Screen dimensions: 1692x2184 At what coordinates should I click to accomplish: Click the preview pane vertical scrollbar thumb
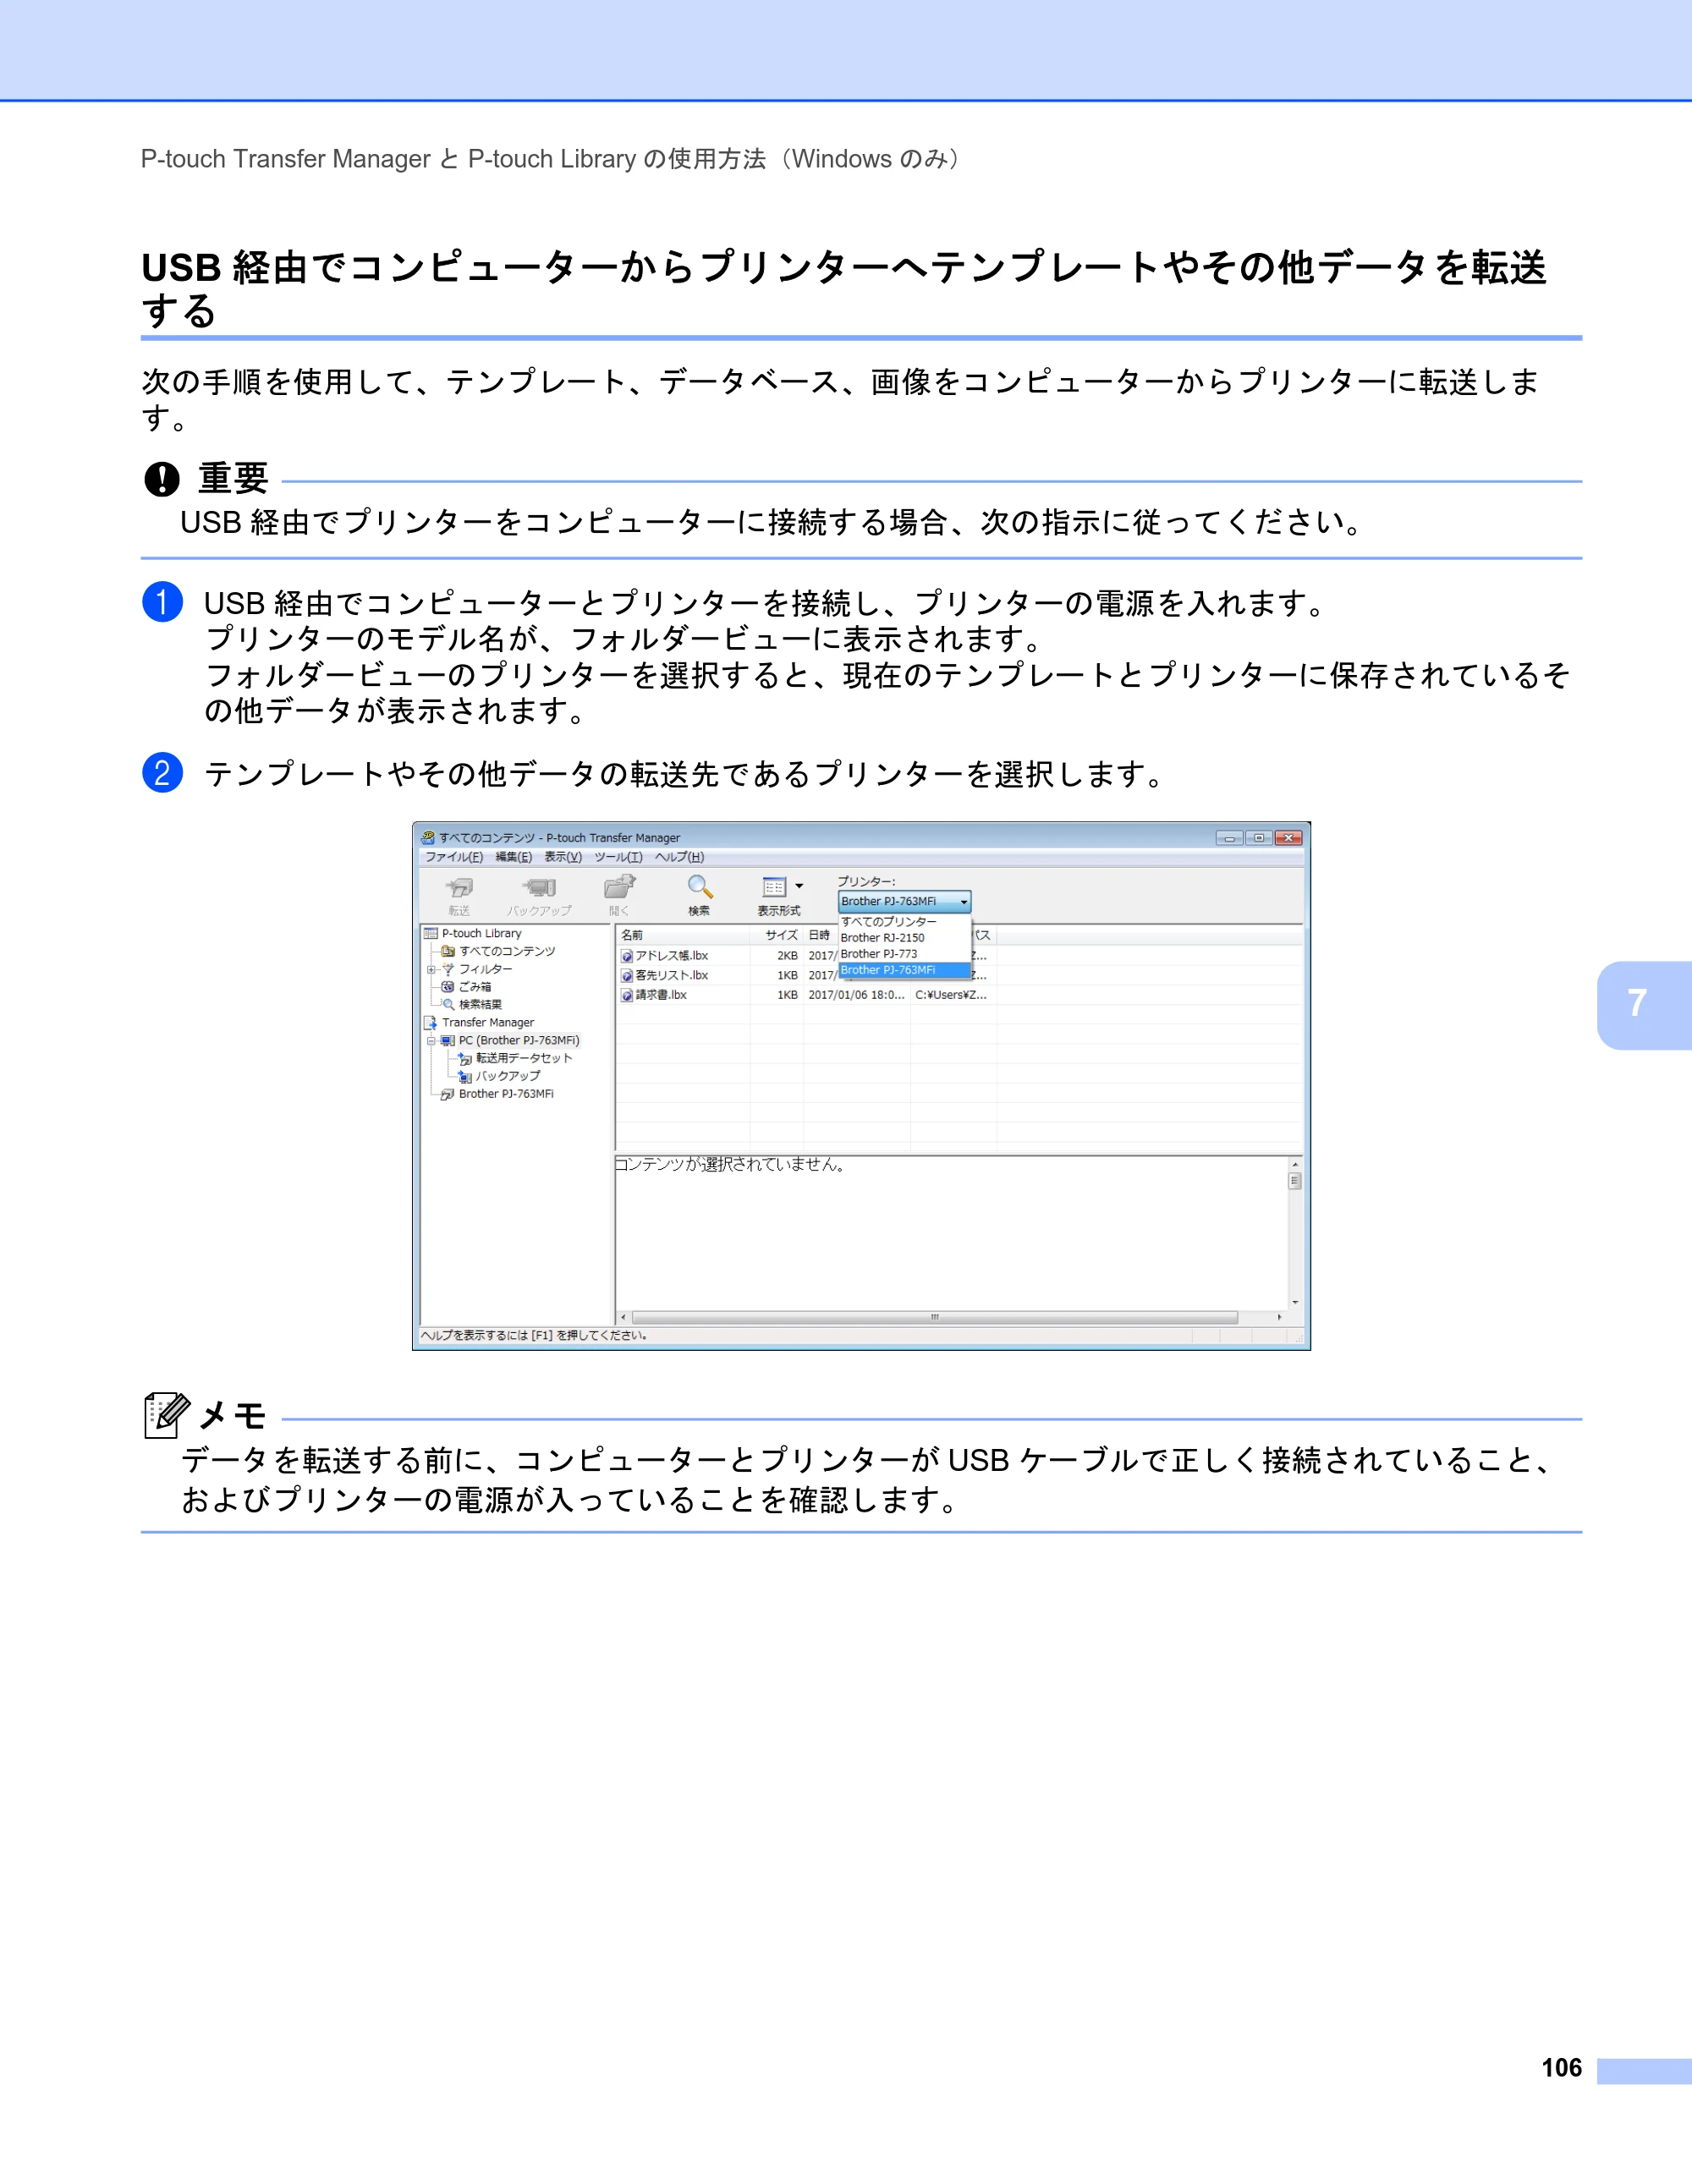pyautogui.click(x=1295, y=1181)
